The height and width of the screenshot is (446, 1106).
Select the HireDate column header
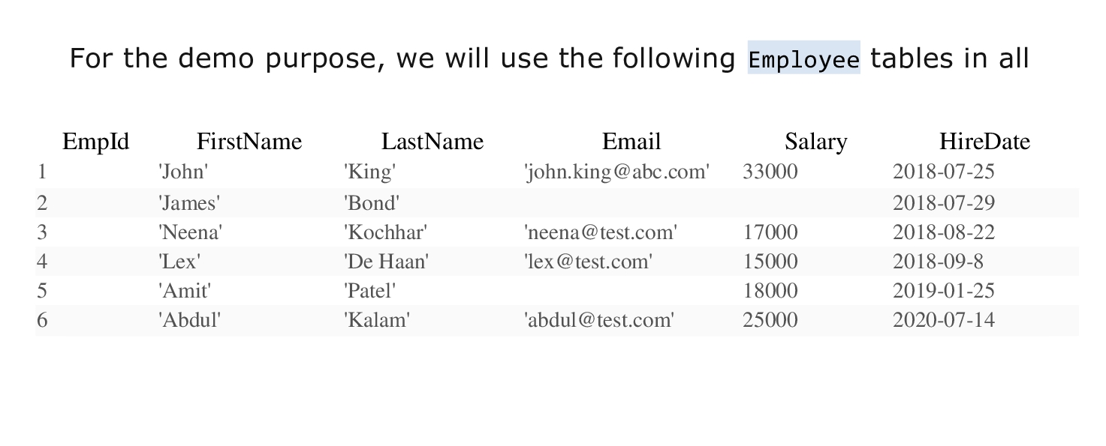click(x=984, y=141)
